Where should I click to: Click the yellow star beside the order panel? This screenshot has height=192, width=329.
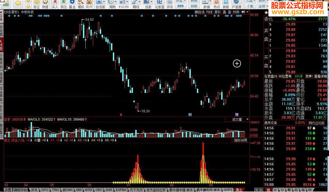(x=266, y=12)
